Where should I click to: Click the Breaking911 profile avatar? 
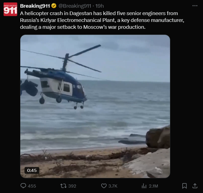coord(10,9)
